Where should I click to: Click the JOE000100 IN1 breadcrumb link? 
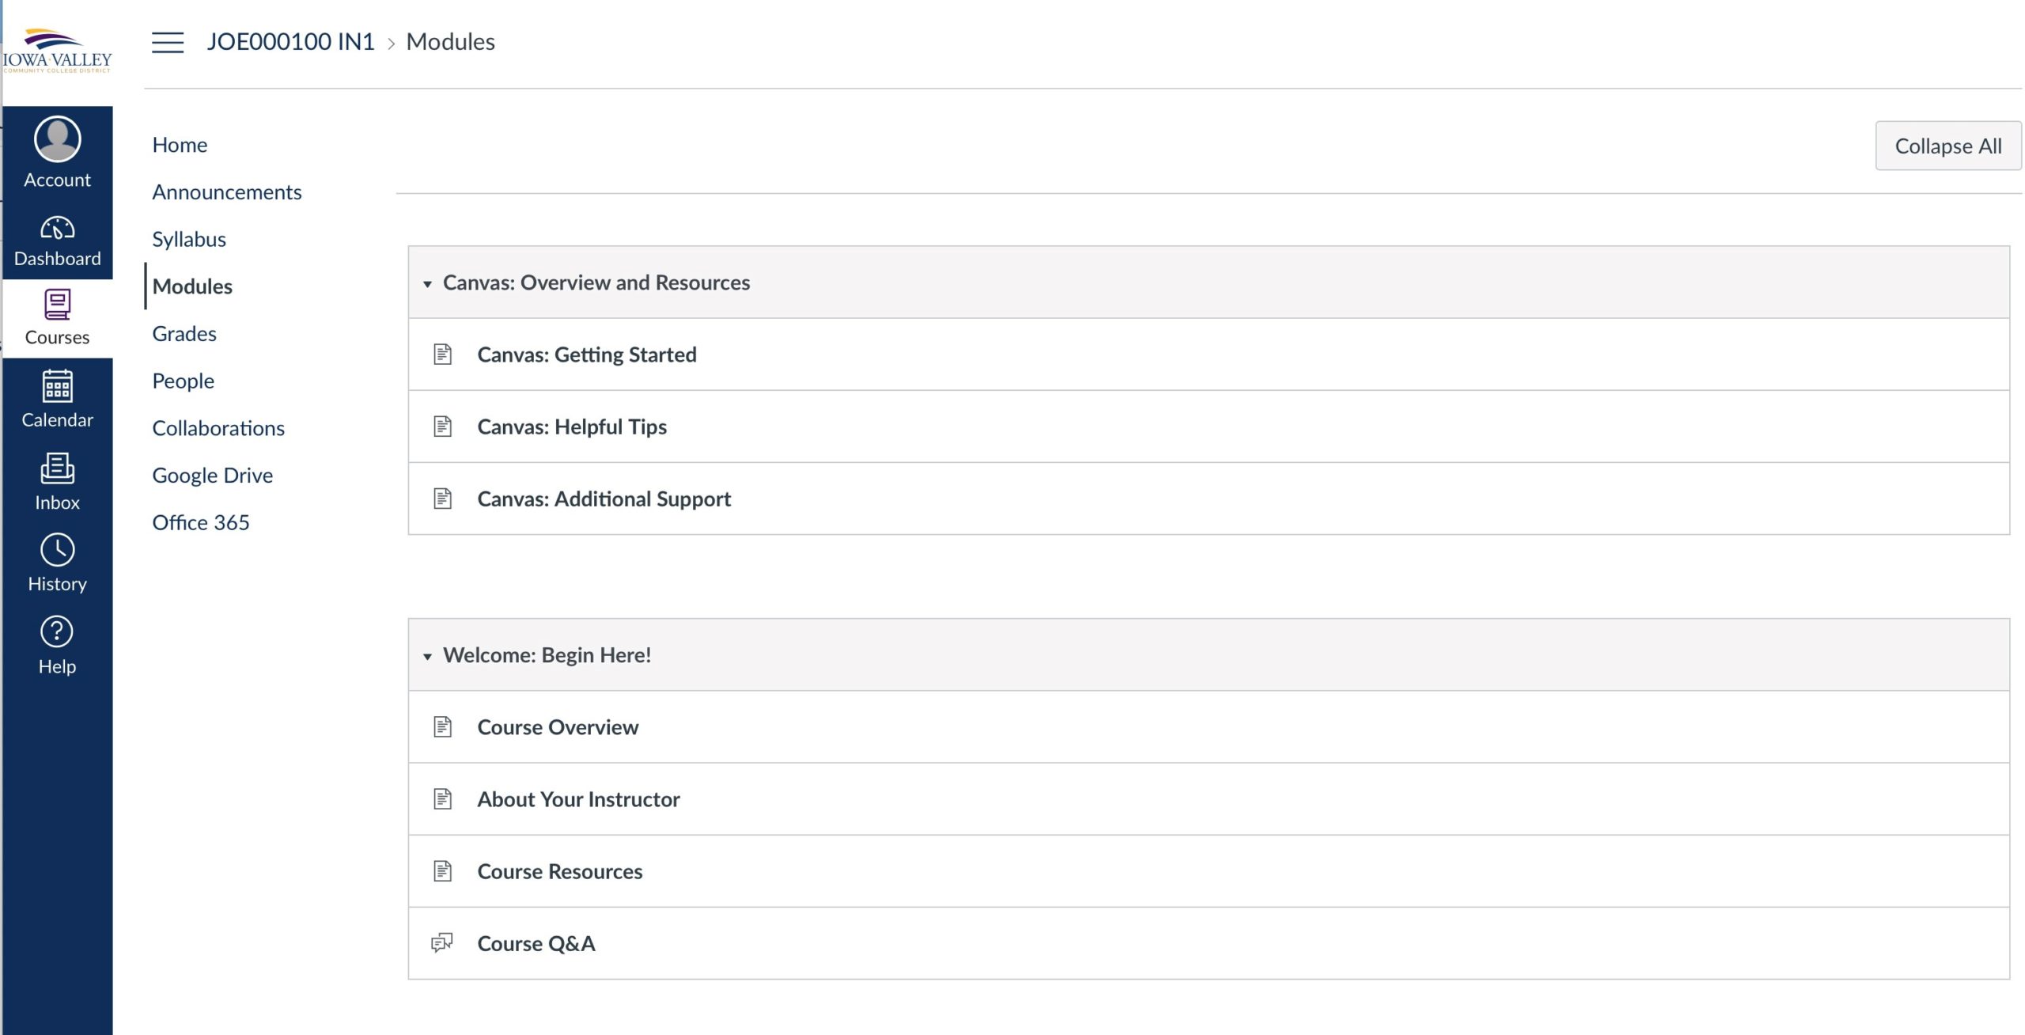tap(290, 42)
